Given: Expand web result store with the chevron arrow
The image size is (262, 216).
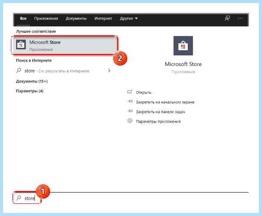Looking at the screenshot, I should click(x=109, y=71).
